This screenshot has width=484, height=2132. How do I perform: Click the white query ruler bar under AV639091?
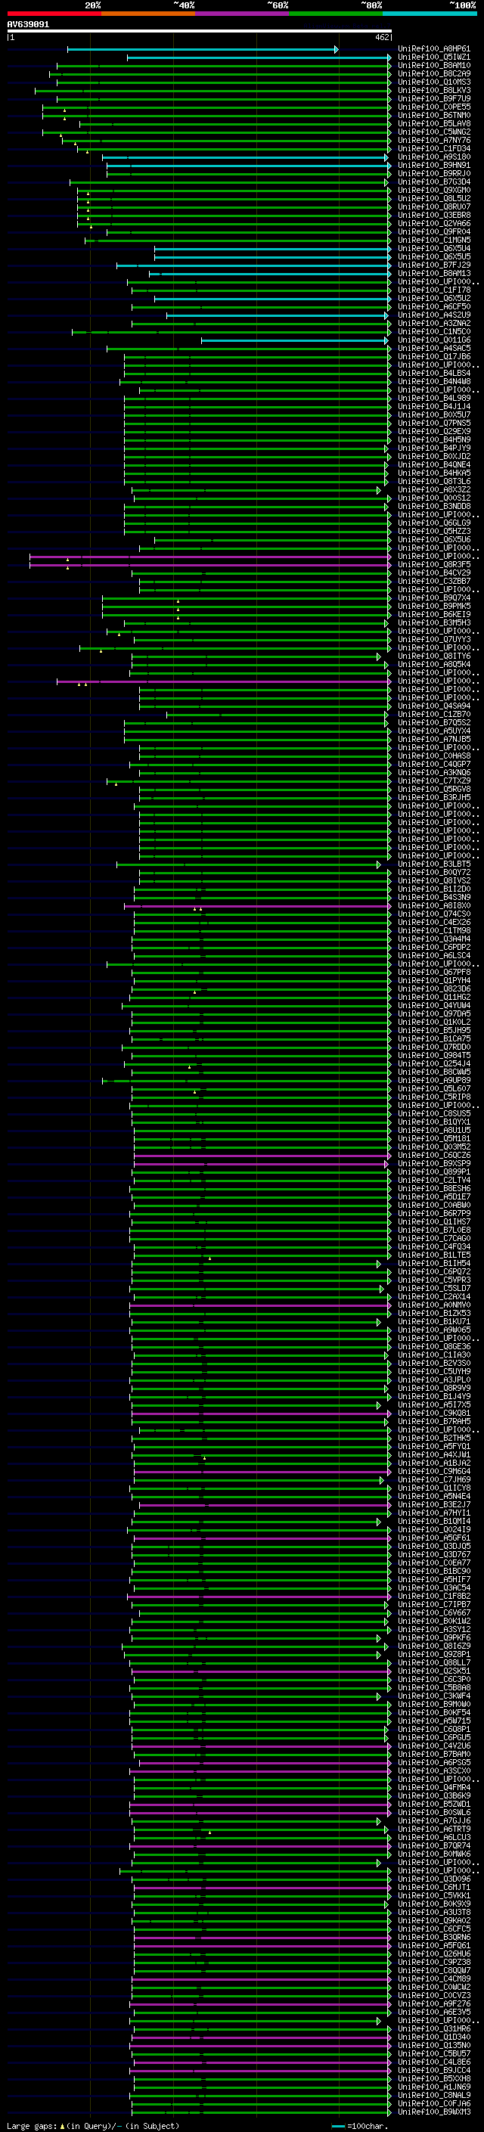200,32
